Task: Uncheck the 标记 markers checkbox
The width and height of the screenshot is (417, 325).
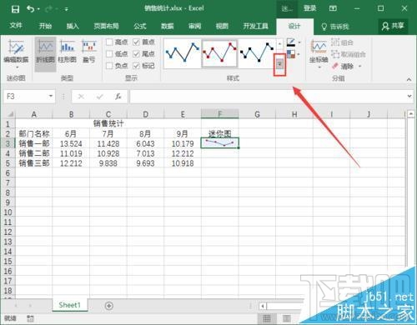Action: 136,66
